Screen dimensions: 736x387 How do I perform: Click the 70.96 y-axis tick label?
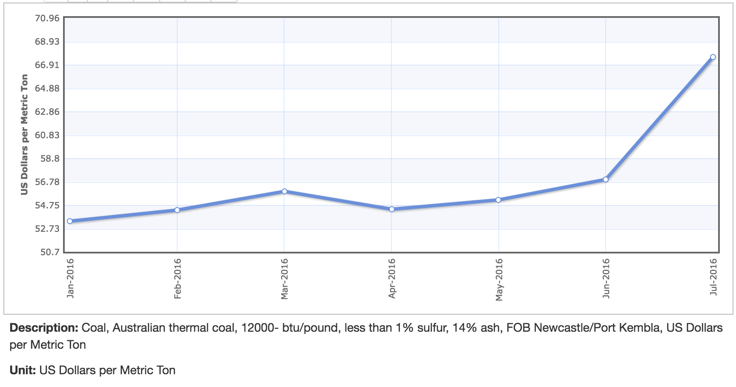coord(47,18)
